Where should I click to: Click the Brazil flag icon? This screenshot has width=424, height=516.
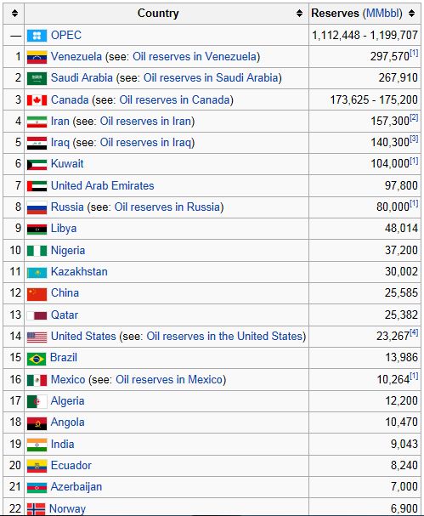[37, 359]
